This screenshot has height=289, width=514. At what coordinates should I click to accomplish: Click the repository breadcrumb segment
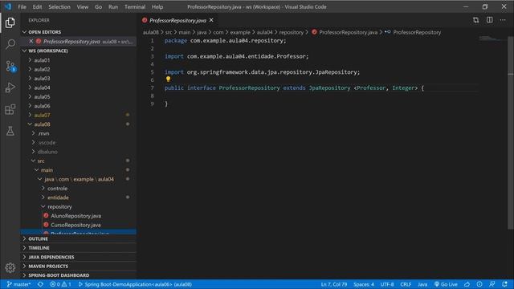tap(291, 32)
